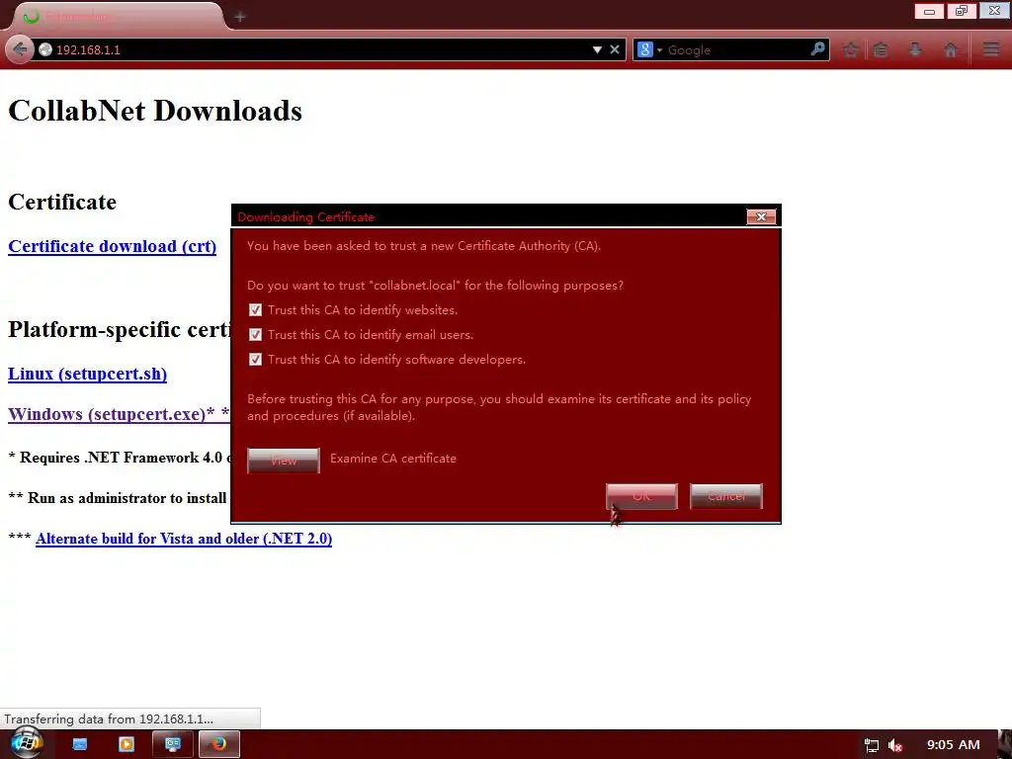Switch to the monitor app taskbar button

click(172, 744)
